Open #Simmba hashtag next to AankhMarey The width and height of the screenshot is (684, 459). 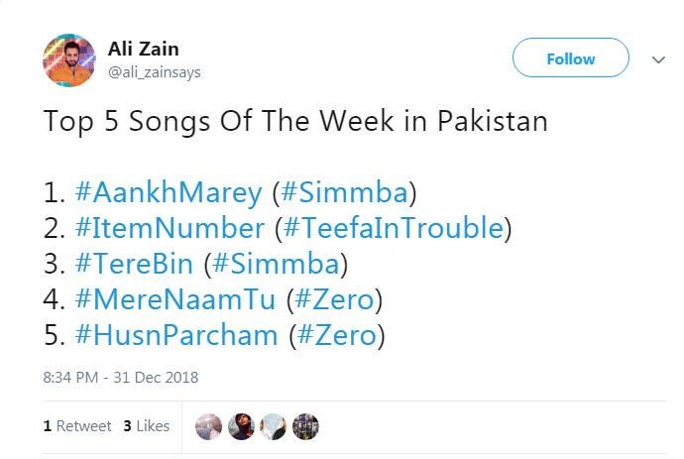pos(347,192)
